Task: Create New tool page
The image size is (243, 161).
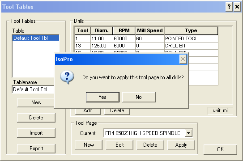Action: (x=89, y=145)
